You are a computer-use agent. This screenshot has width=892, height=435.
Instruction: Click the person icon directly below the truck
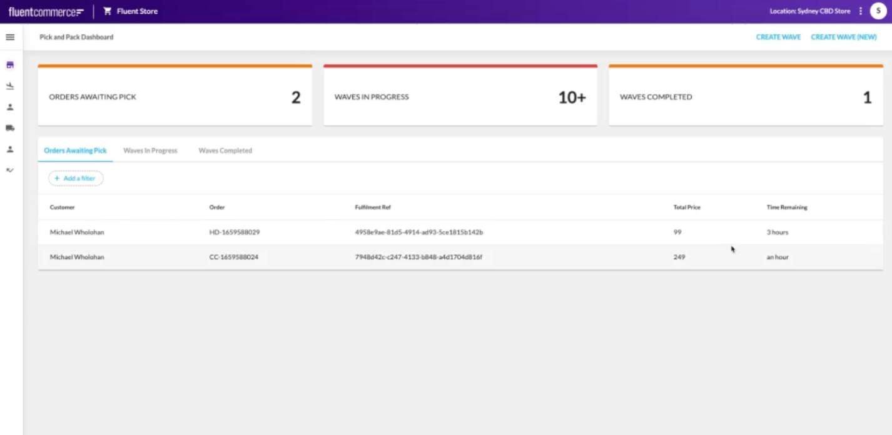(10, 149)
